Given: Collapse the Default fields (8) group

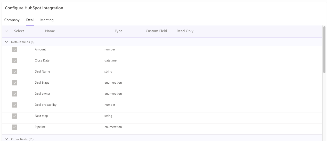Looking at the screenshot, I should [x=7, y=42].
